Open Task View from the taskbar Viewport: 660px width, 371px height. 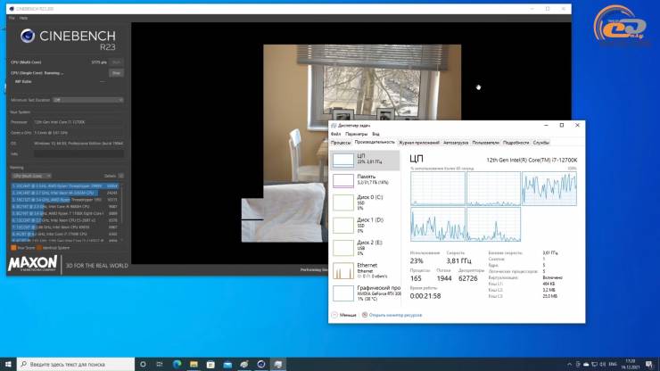(160, 364)
